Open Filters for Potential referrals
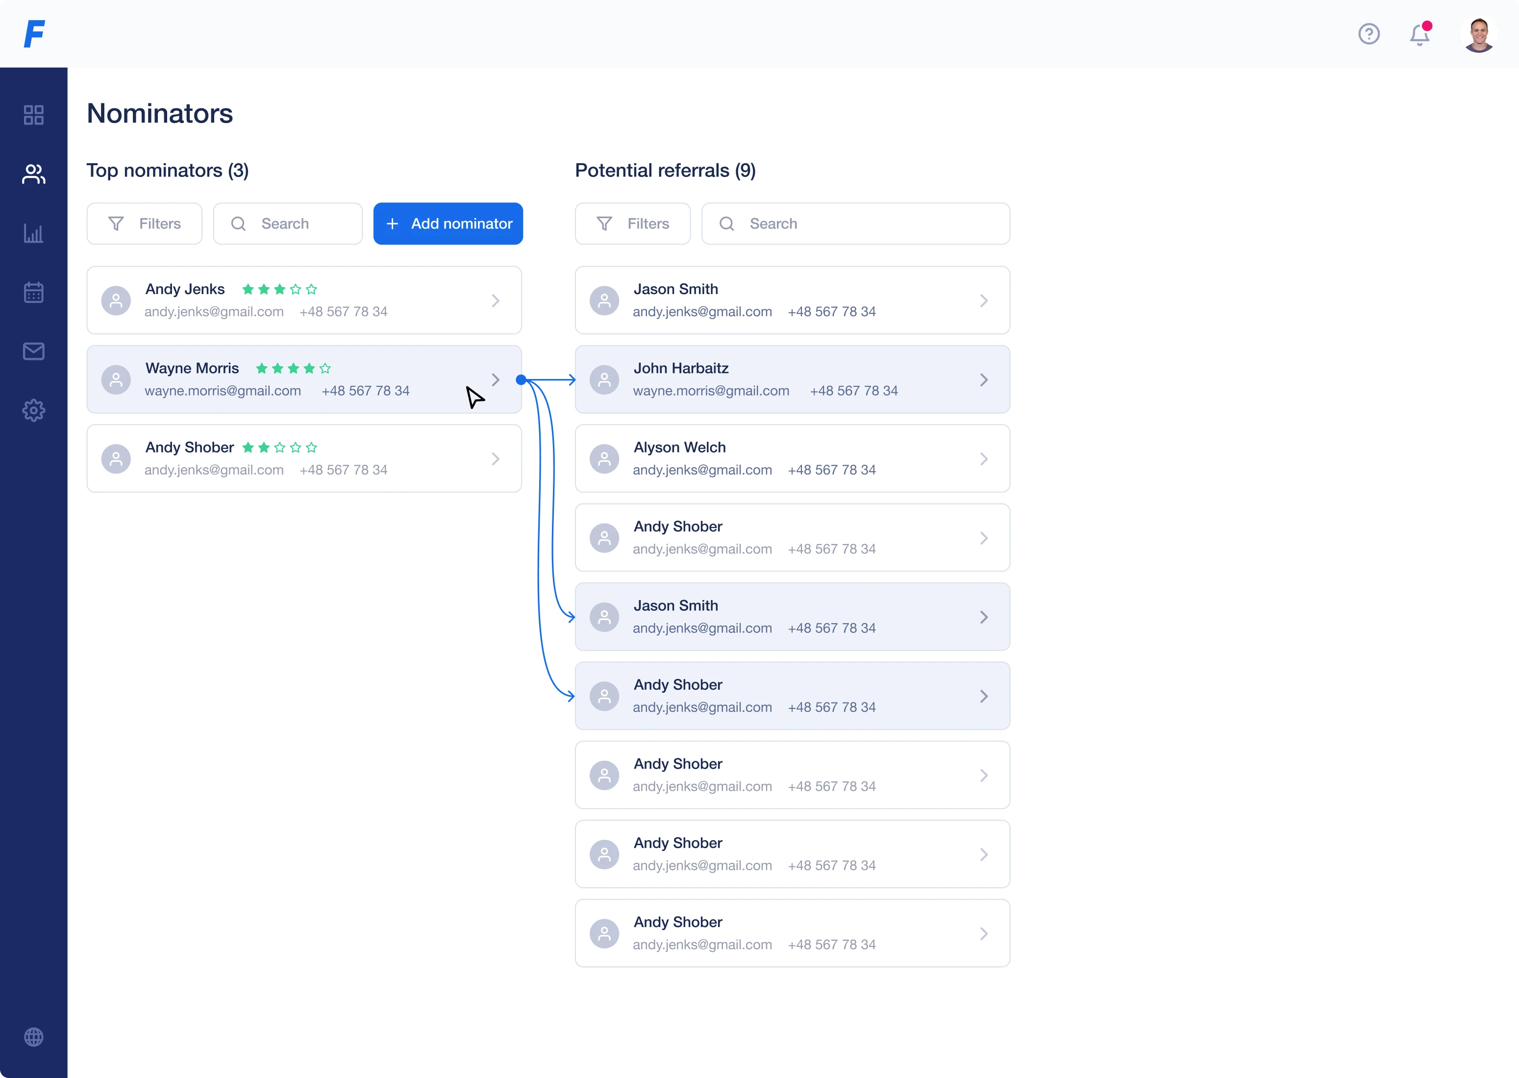 tap(632, 224)
